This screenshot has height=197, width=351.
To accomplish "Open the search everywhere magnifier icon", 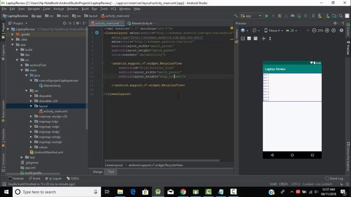I will pos(341,16).
